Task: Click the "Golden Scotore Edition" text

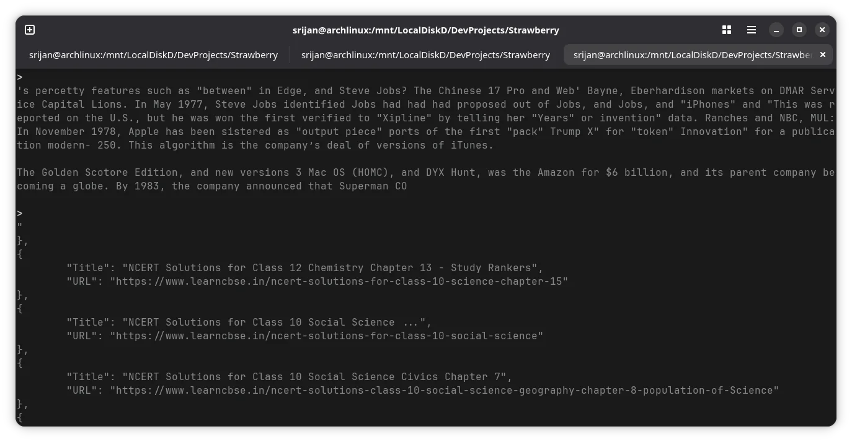Action: [109, 173]
